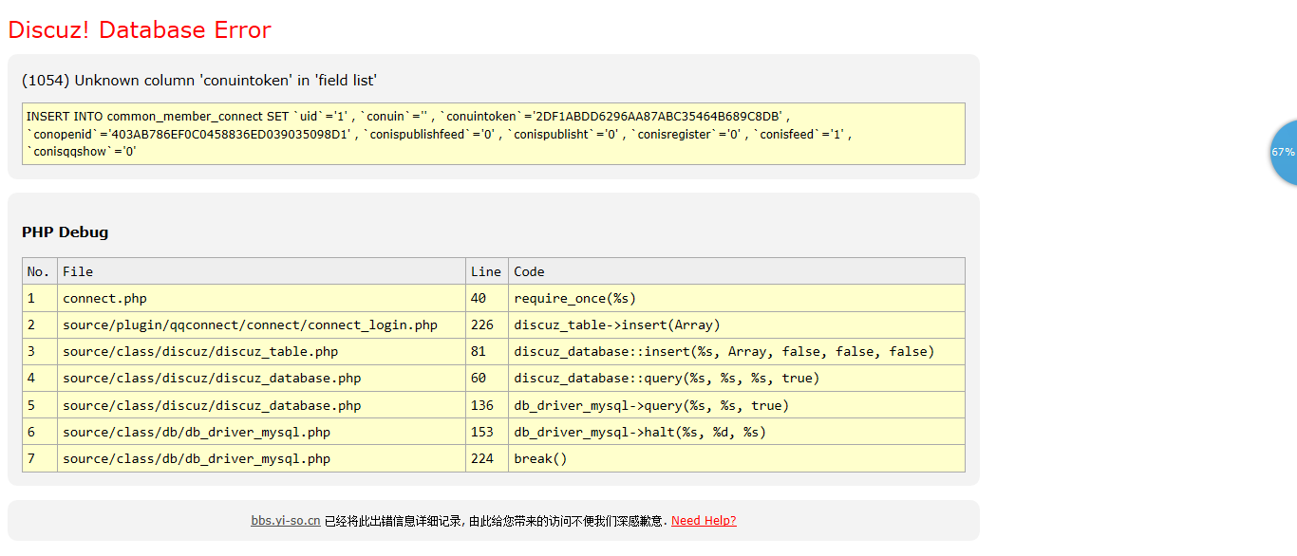Open the bbs.vi-so.cn link

285,521
